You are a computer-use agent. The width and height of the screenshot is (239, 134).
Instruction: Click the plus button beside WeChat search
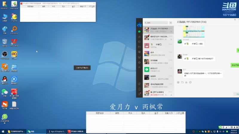pos(171,23)
